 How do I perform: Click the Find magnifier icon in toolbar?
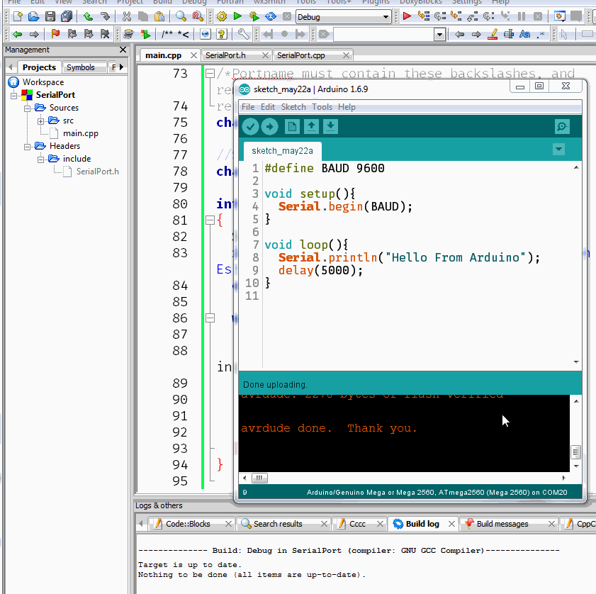(x=181, y=16)
